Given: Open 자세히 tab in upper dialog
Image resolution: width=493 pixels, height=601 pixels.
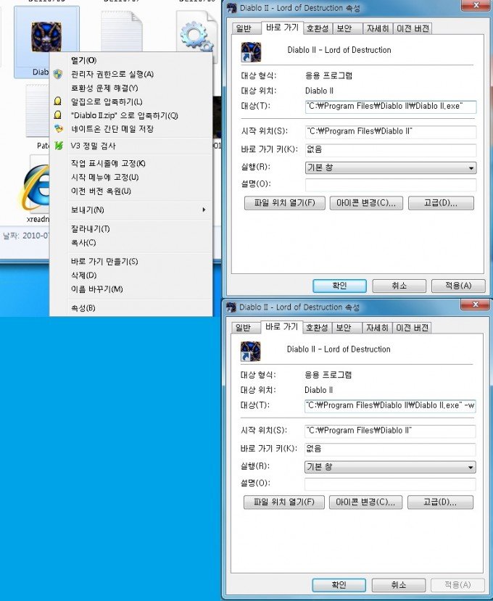Looking at the screenshot, I should [378, 28].
